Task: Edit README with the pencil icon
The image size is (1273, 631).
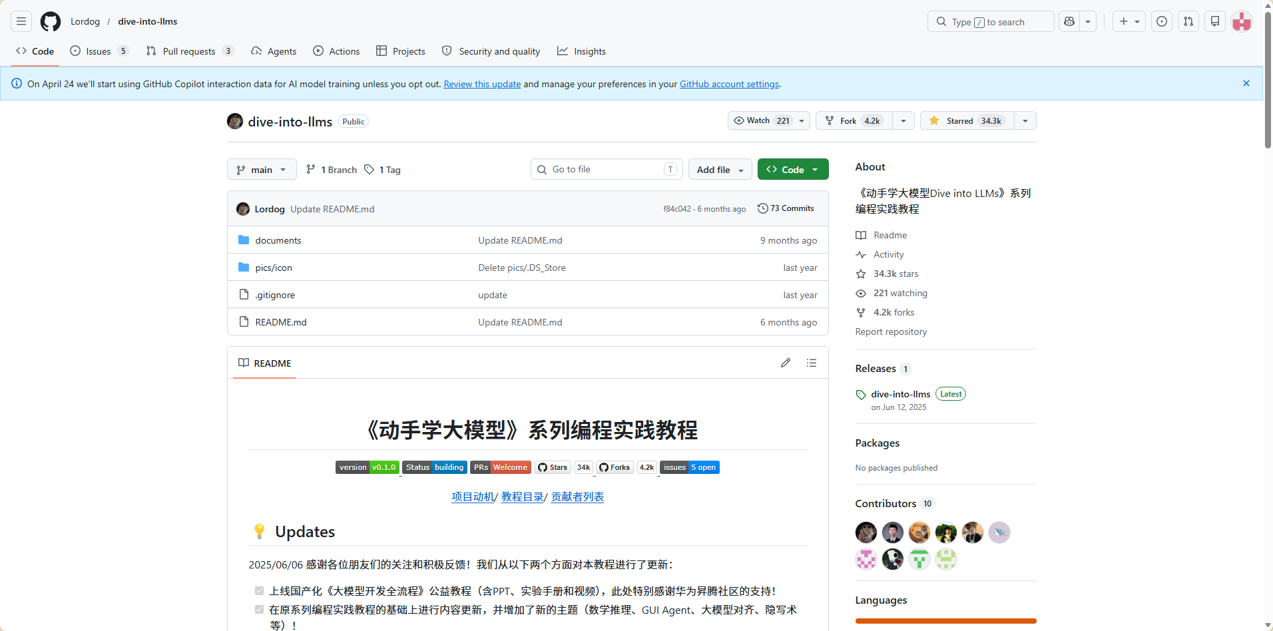Action: (x=786, y=363)
